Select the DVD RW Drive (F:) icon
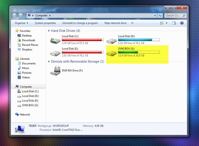 55,71
